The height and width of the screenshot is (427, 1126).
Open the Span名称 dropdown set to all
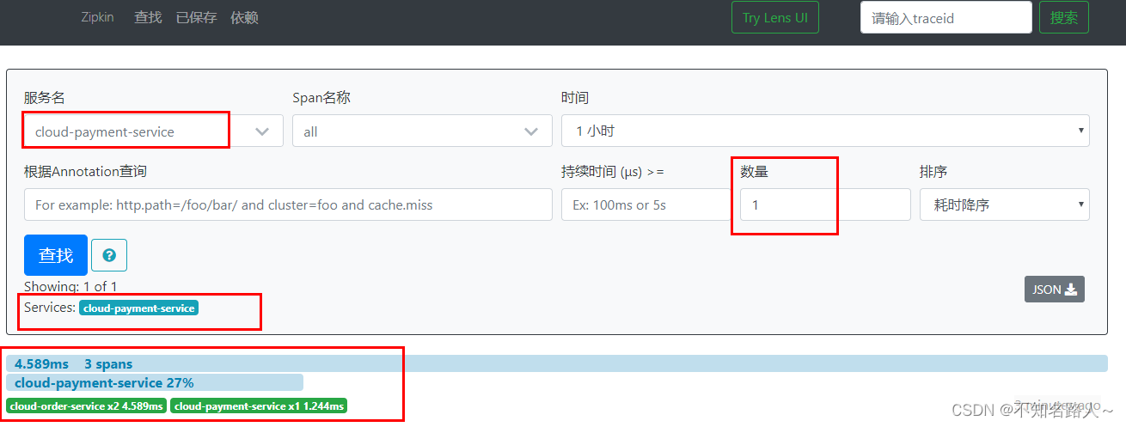[x=422, y=131]
